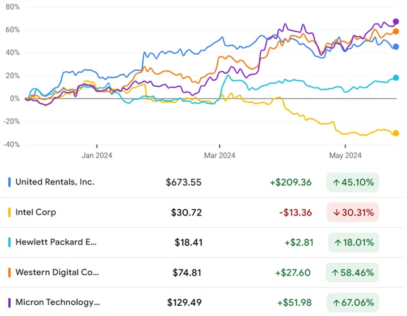The image size is (407, 316).
Task: Click the cyan endpoint dot on the chart
Action: 396,78
